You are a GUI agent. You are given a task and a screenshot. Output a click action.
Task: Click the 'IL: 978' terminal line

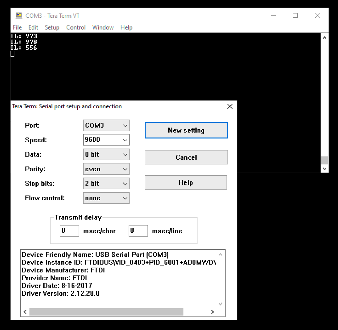pyautogui.click(x=24, y=42)
